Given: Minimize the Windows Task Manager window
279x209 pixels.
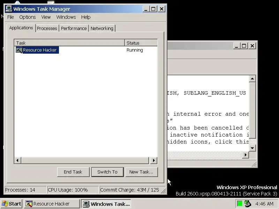Looking at the screenshot, I should [x=146, y=9].
